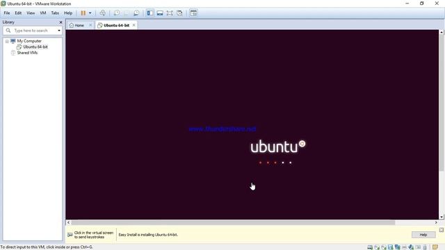Click the Help button in the info bar
Viewport: 445px width, 250px height.
point(423,235)
